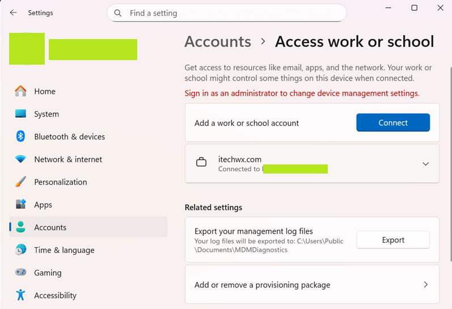Open System settings category
Image resolution: width=452 pixels, height=309 pixels.
pyautogui.click(x=47, y=114)
